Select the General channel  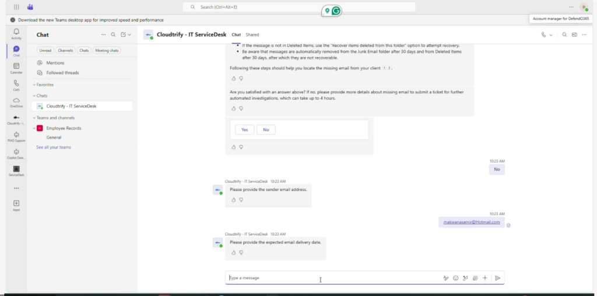click(x=54, y=138)
